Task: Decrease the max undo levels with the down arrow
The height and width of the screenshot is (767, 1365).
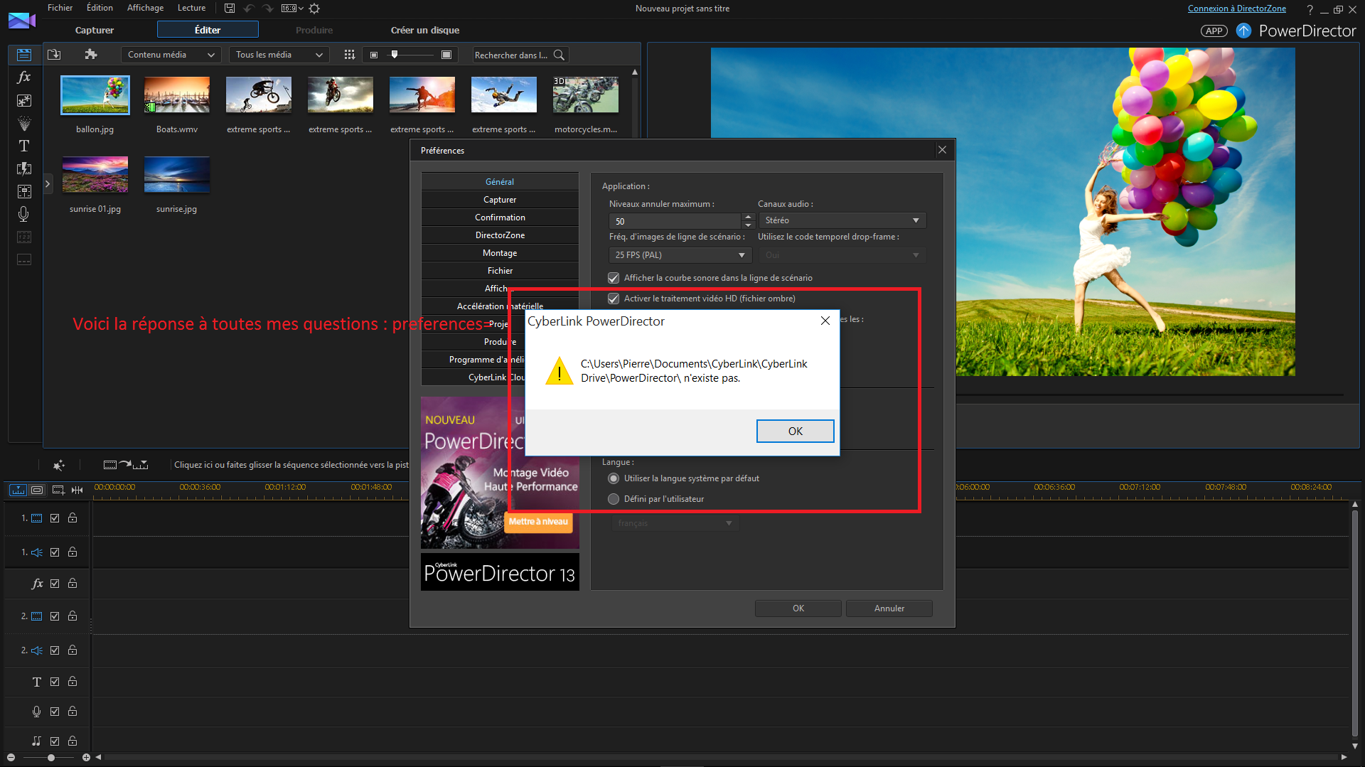Action: (748, 225)
